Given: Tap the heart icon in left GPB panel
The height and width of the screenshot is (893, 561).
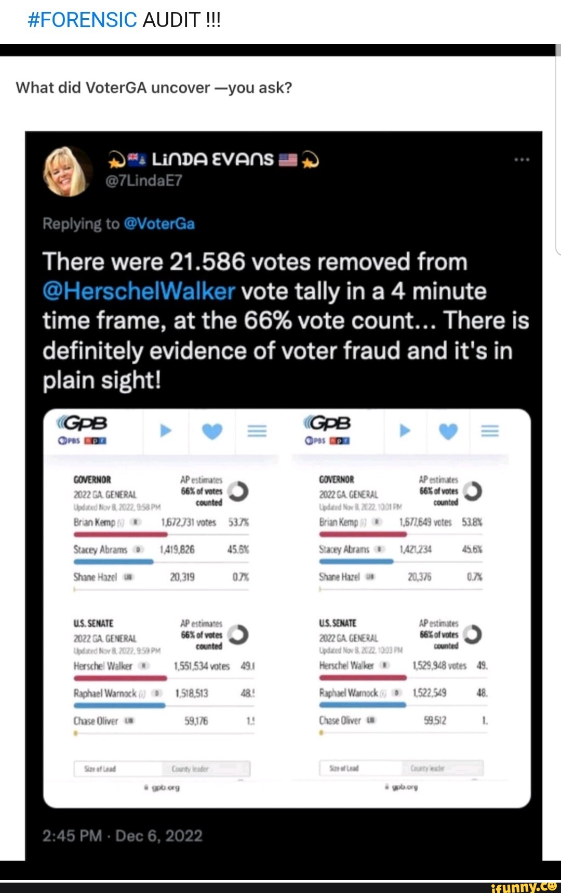Looking at the screenshot, I should click(x=212, y=431).
